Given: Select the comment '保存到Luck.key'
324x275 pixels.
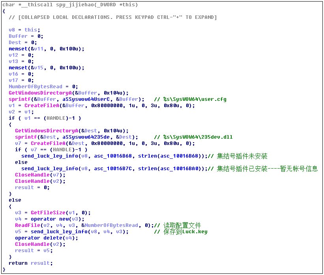Looking at the screenshot, I should coord(185,232).
